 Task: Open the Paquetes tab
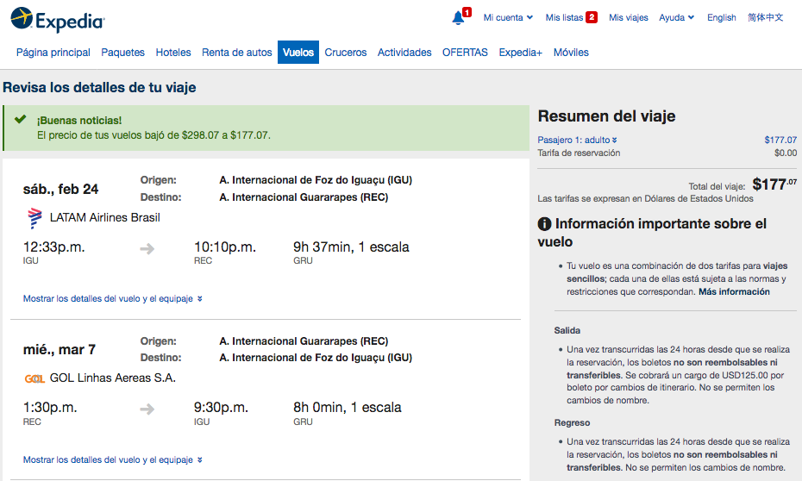coord(122,52)
